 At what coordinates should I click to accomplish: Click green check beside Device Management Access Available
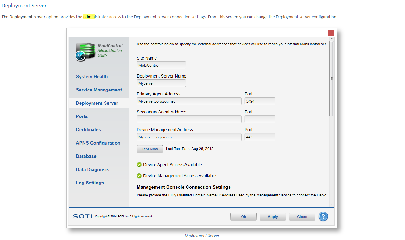click(139, 176)
